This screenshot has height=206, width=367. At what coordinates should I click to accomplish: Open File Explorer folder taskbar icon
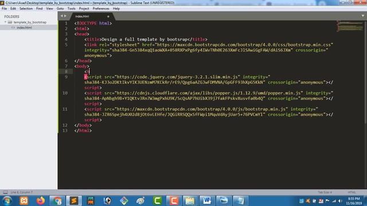point(190,201)
